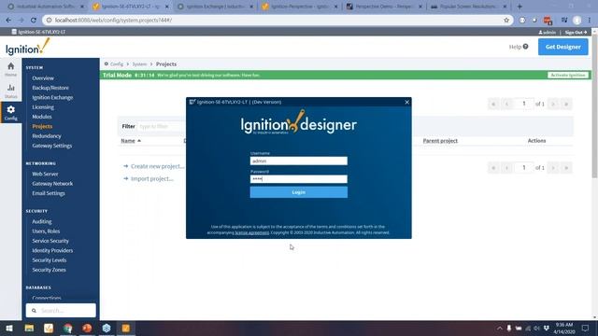
Task: Switch to Popular Screen Resolutions tab
Action: pos(469,7)
